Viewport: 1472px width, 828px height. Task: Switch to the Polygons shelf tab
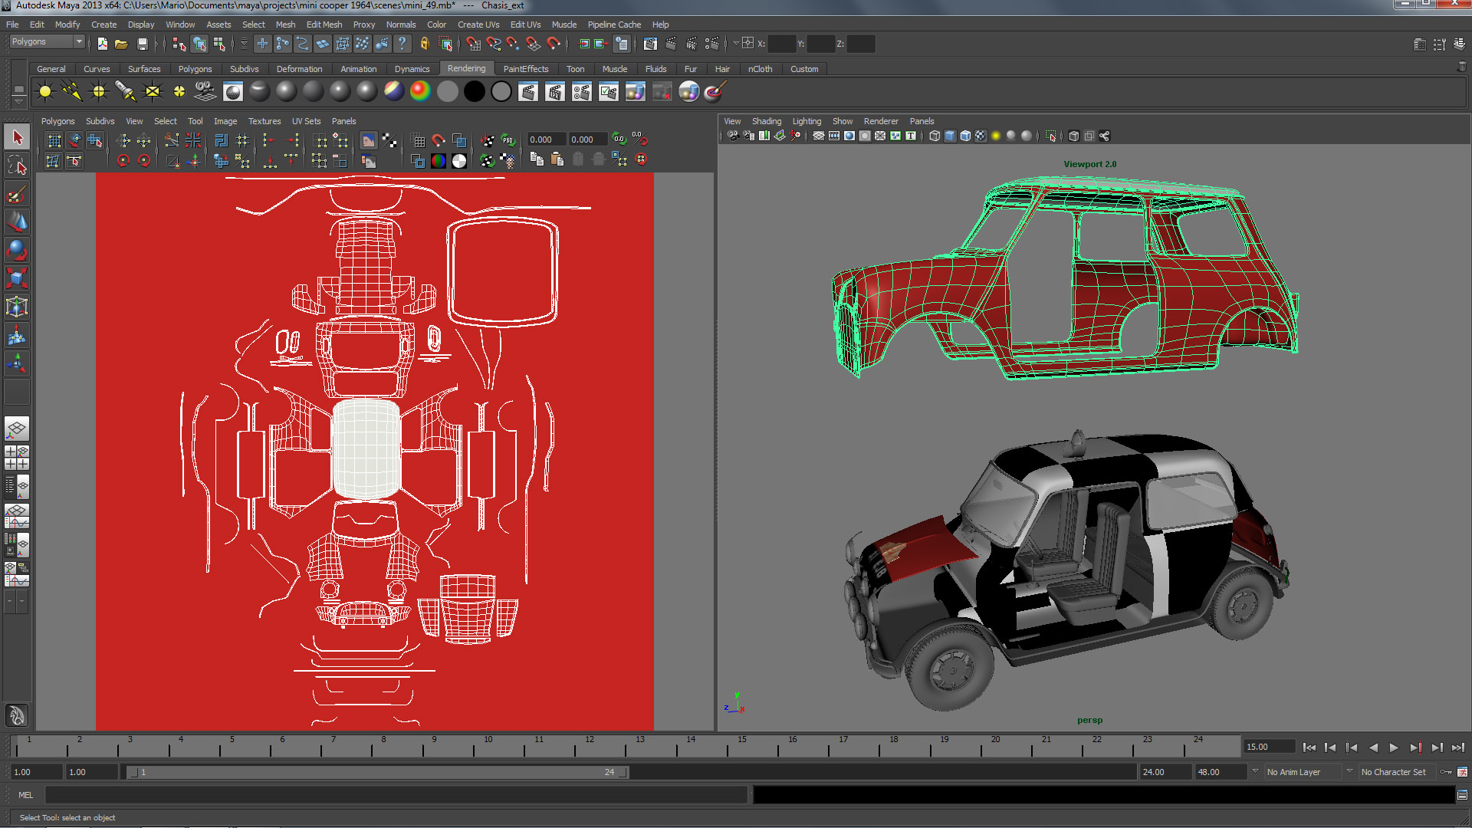[x=195, y=69]
